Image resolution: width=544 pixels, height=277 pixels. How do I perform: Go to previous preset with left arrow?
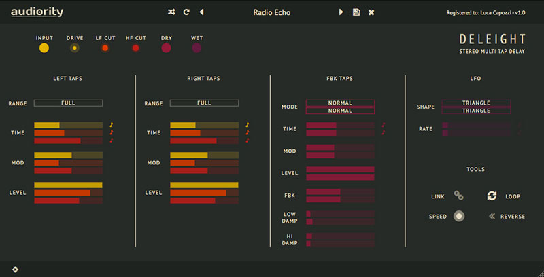point(201,12)
